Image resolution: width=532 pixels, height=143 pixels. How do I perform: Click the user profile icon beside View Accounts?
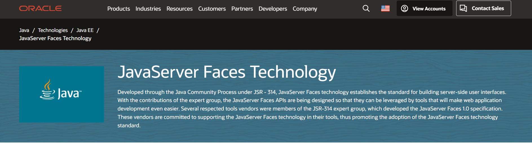pos(404,8)
